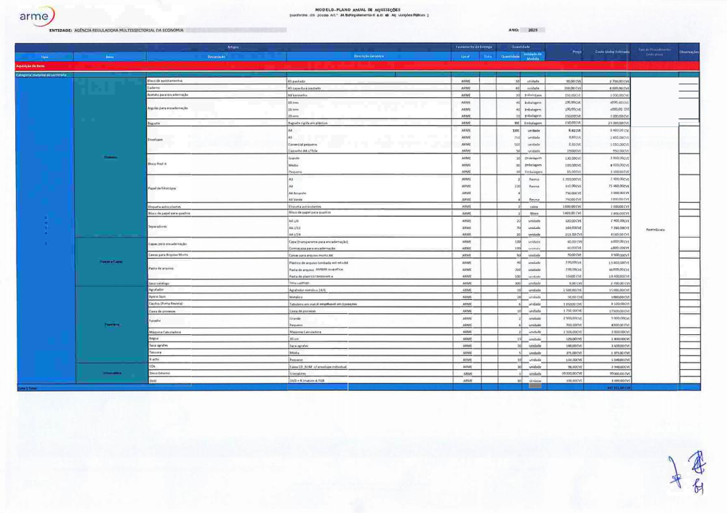Click the arme logo in the corner
The width and height of the screenshot is (727, 513).
point(36,16)
